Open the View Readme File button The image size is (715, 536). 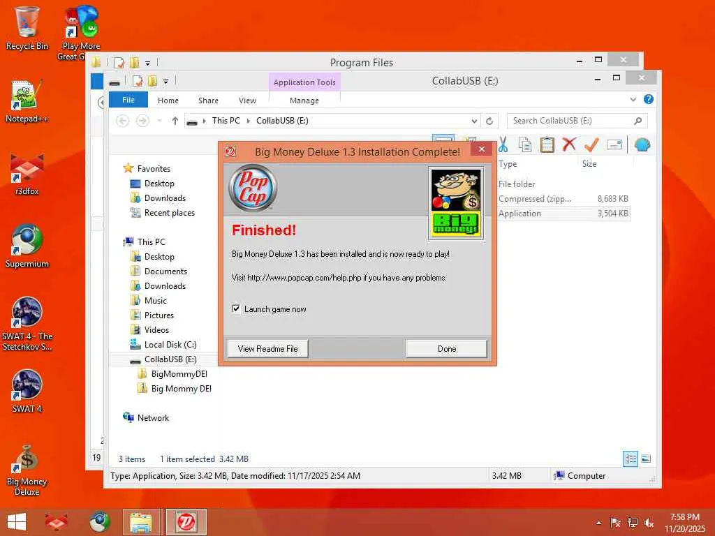click(267, 349)
